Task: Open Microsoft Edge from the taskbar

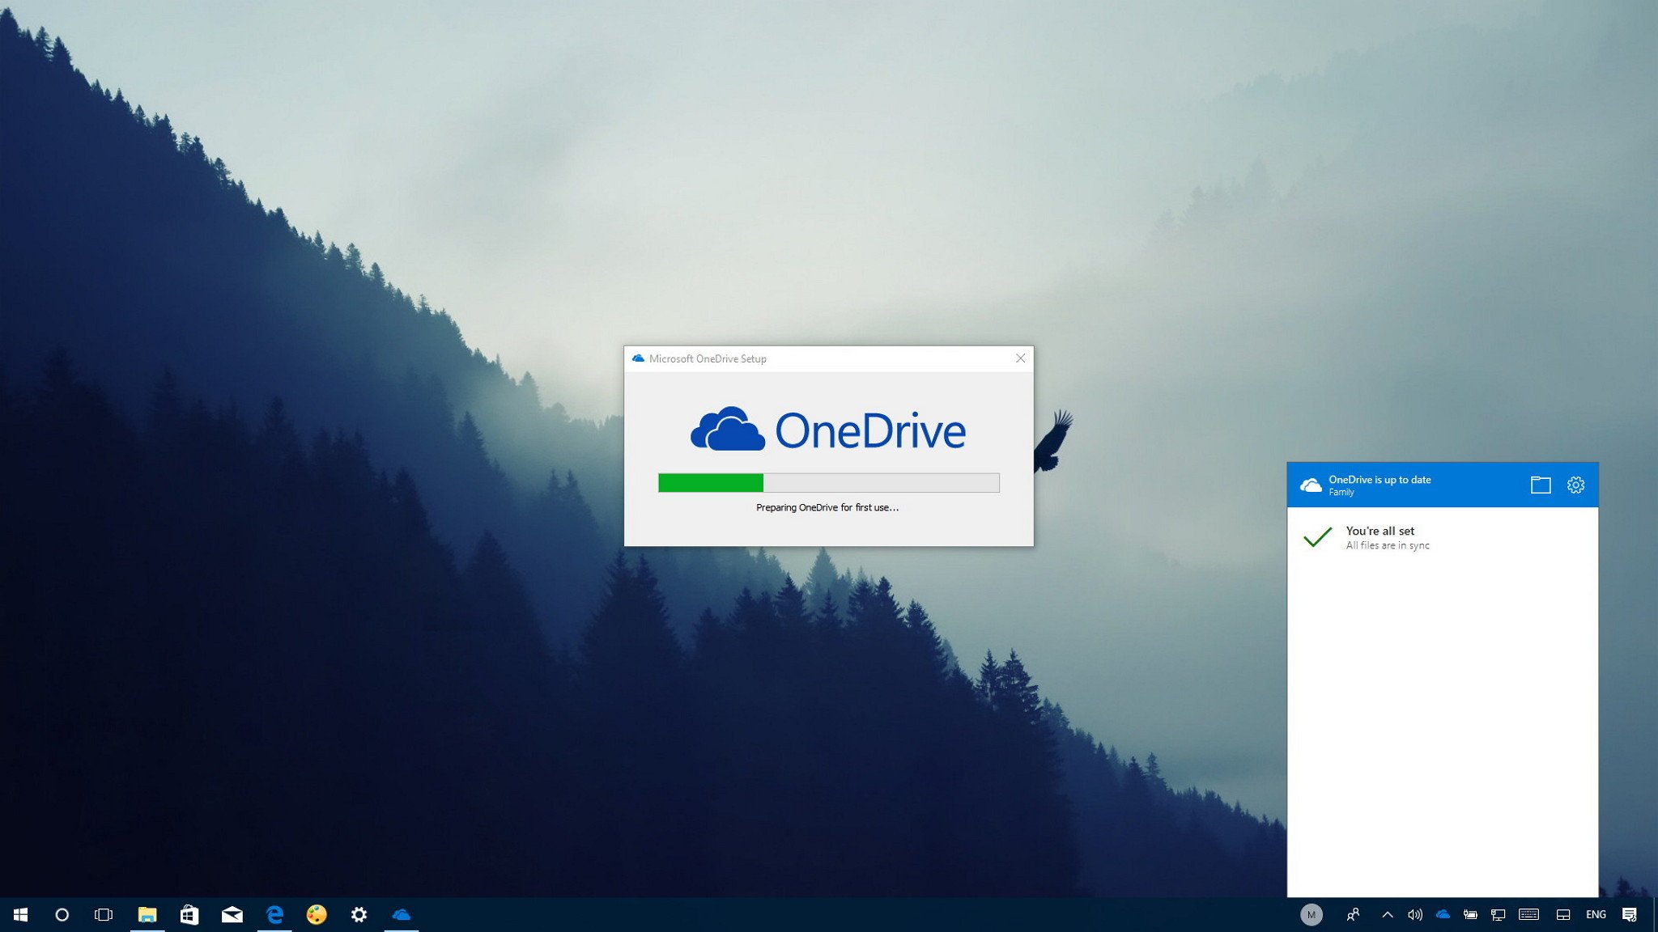Action: coord(274,914)
